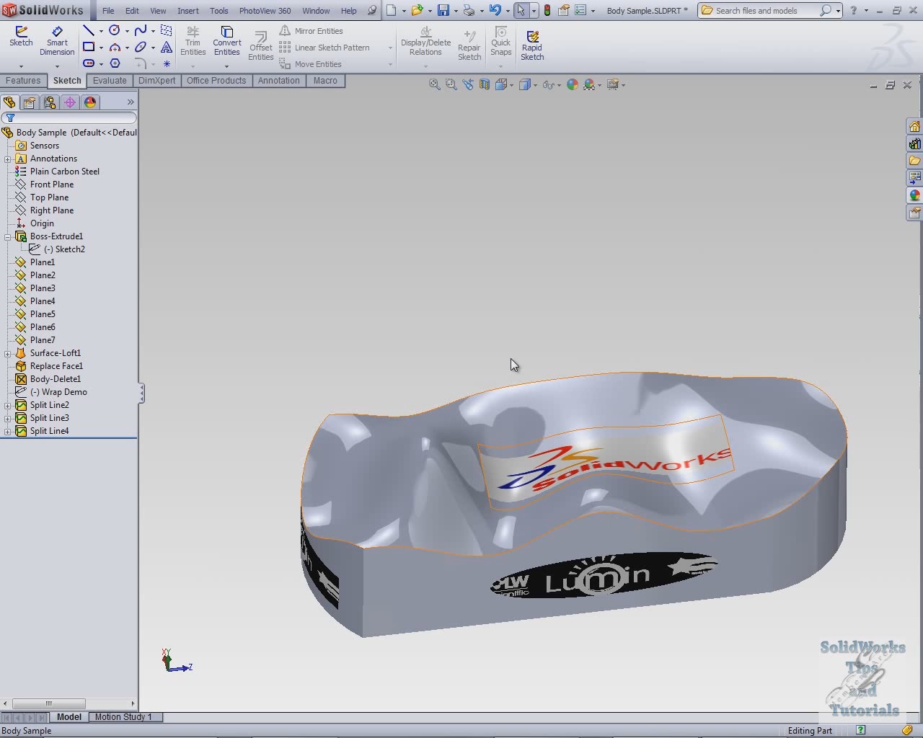Select Wrap Demo sketch in tree
Screen dimensions: 923x738
point(58,392)
